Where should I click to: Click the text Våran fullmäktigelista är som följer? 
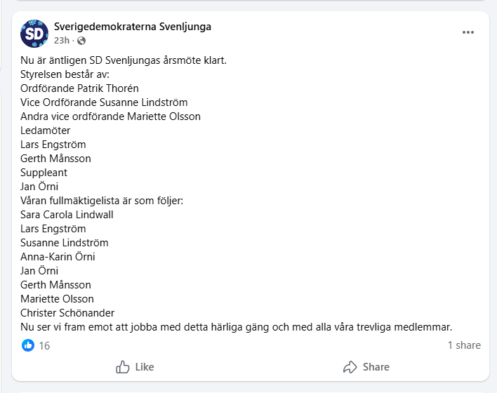tap(102, 201)
